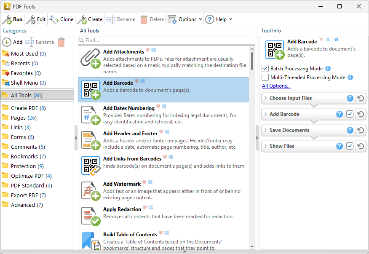Open the Options dropdown arrow
369x254 pixels.
200,19
